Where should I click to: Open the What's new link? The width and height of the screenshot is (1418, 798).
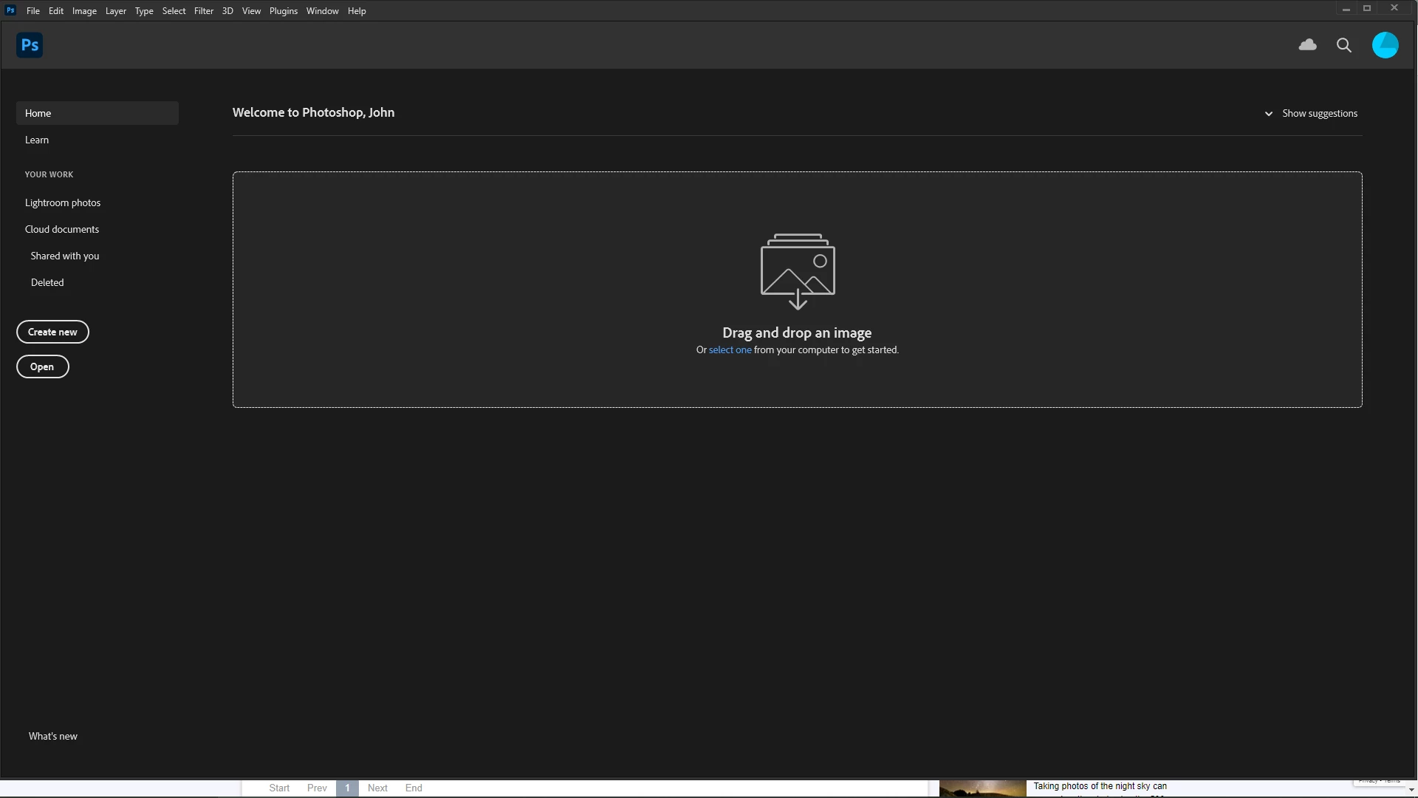click(x=53, y=736)
